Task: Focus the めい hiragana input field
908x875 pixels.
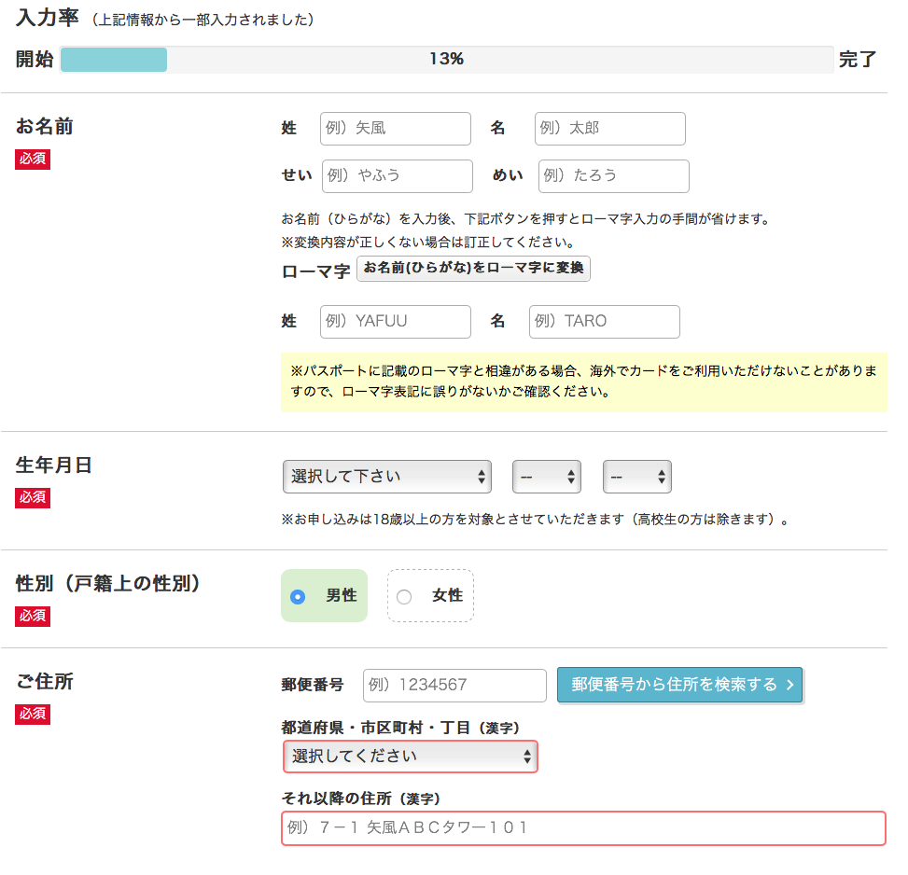Action: (x=613, y=176)
